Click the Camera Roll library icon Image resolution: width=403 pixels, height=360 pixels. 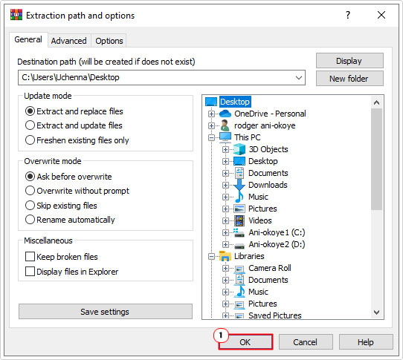pos(239,269)
